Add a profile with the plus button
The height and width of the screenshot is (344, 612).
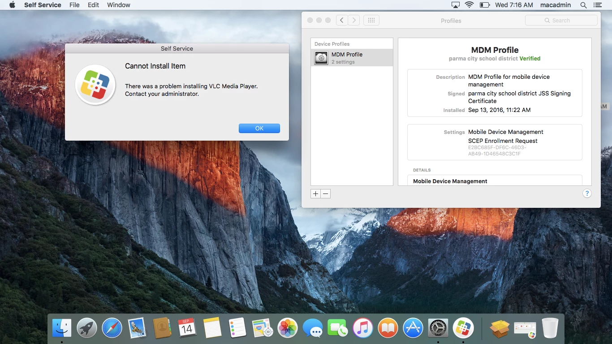315,194
